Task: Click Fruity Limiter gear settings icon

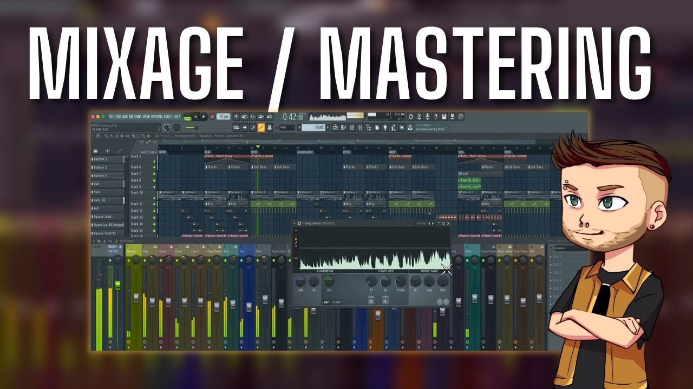Action: click(x=299, y=223)
